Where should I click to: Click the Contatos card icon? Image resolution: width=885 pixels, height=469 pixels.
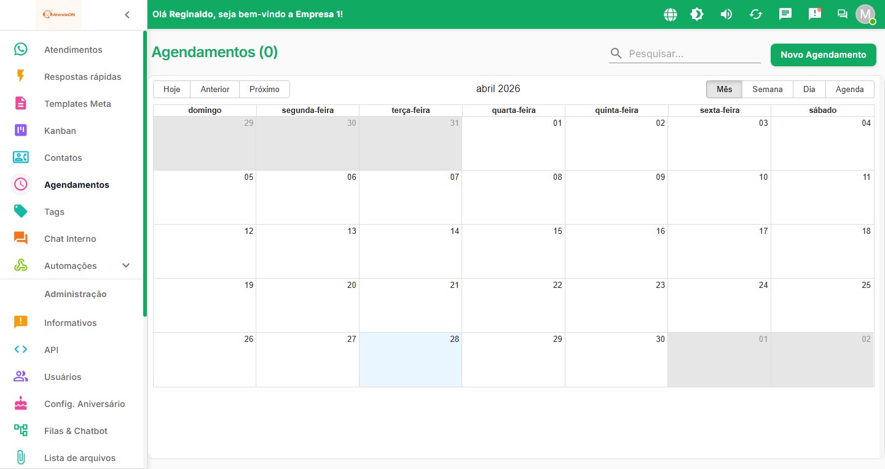tap(21, 158)
